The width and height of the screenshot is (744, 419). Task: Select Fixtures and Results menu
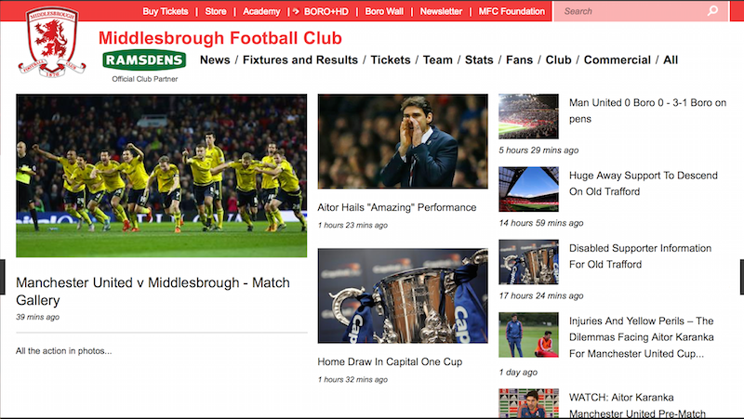pyautogui.click(x=299, y=60)
